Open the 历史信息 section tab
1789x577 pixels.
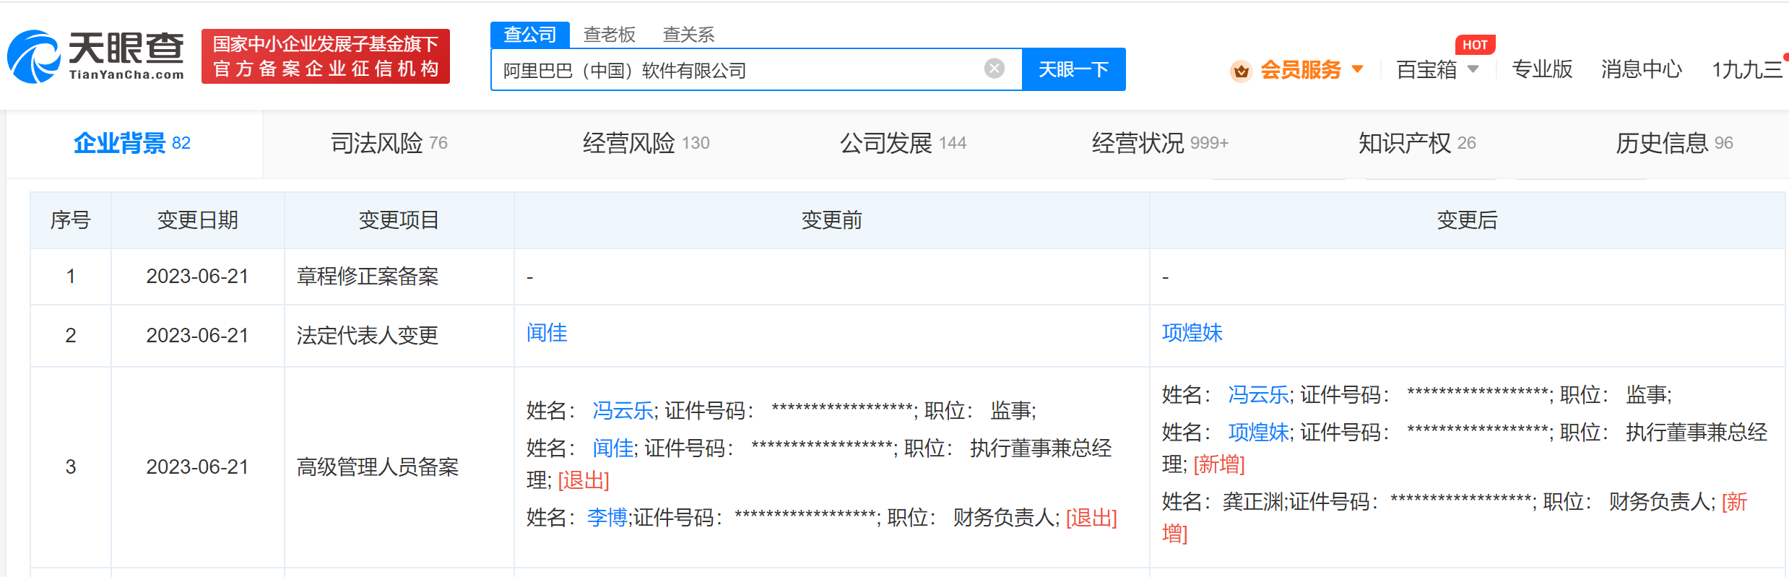tap(1674, 143)
